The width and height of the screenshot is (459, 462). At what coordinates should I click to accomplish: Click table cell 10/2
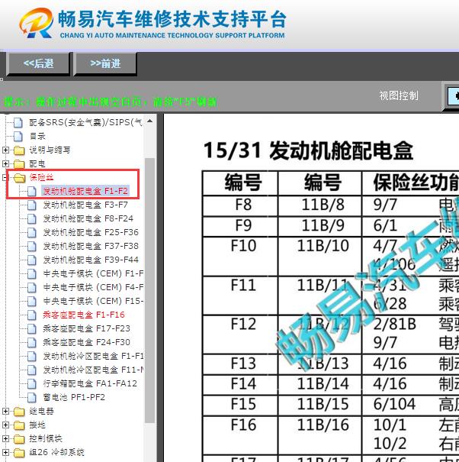[390, 444]
